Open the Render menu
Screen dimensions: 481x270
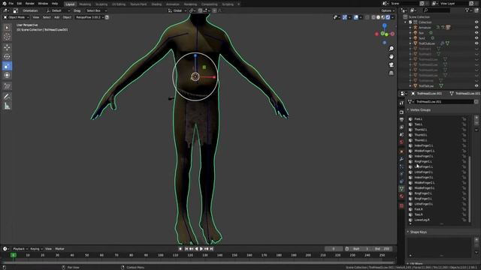pyautogui.click(x=30, y=3)
